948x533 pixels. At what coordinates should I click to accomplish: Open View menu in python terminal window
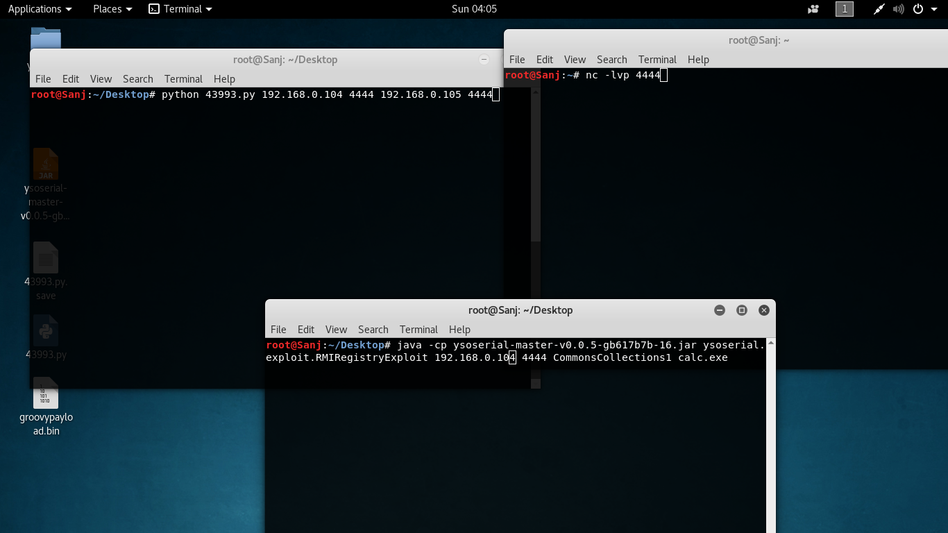(101, 79)
